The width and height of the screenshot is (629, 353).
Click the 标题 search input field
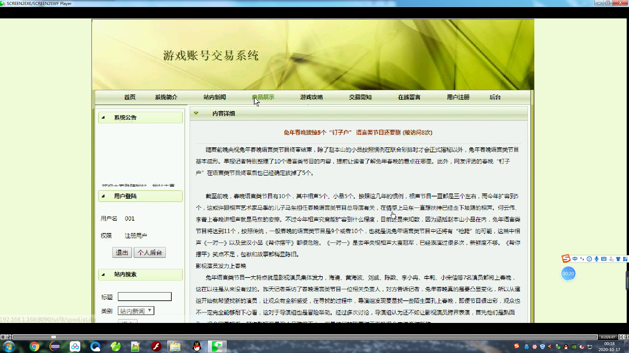144,296
